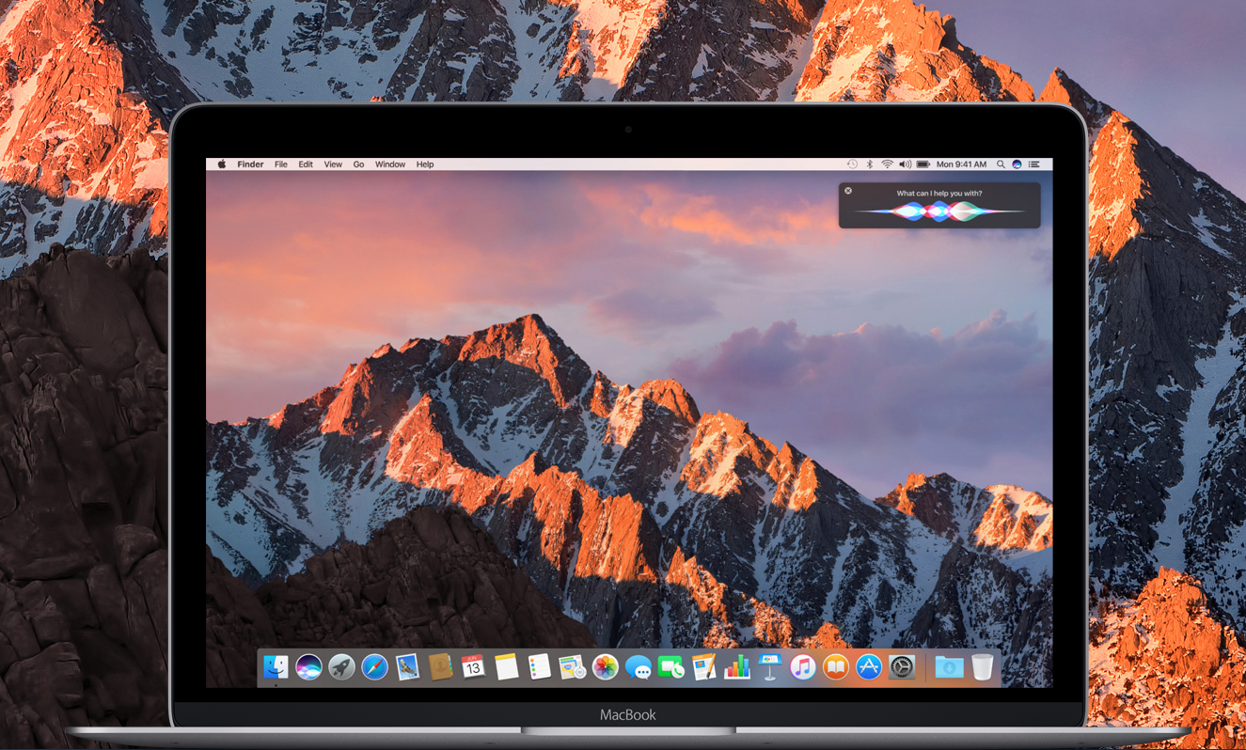This screenshot has height=750, width=1246.
Task: Open the Bluetooth status menu
Action: [870, 164]
